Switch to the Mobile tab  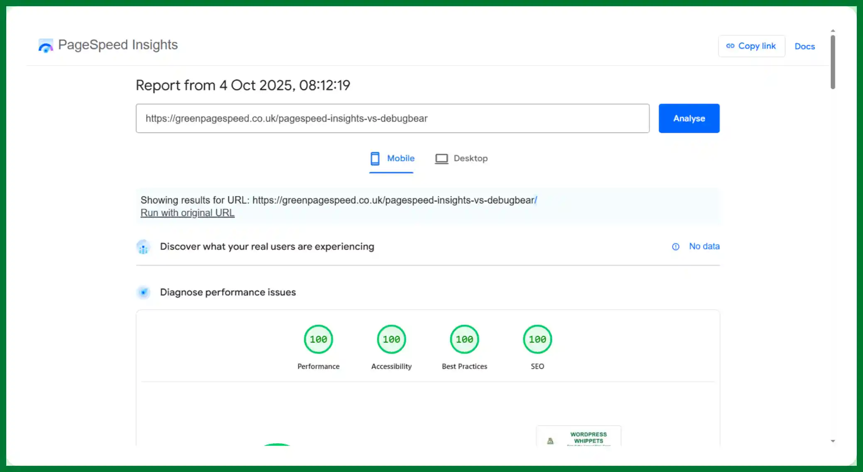pos(400,159)
